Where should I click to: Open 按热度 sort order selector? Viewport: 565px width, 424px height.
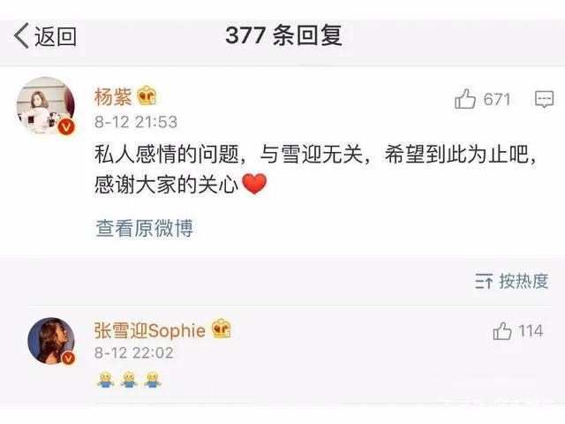[x=512, y=281]
